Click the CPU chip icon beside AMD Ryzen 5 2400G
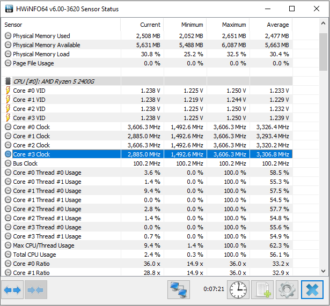The image size is (330, 306). (x=8, y=81)
